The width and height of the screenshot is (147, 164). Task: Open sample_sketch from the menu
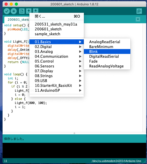click(x=56, y=34)
